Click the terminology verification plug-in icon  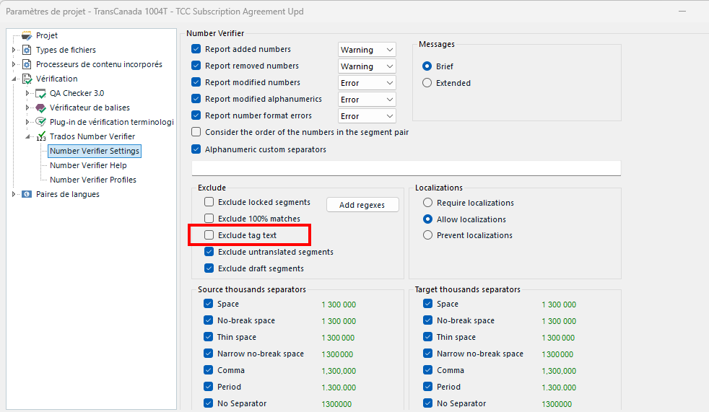[40, 122]
